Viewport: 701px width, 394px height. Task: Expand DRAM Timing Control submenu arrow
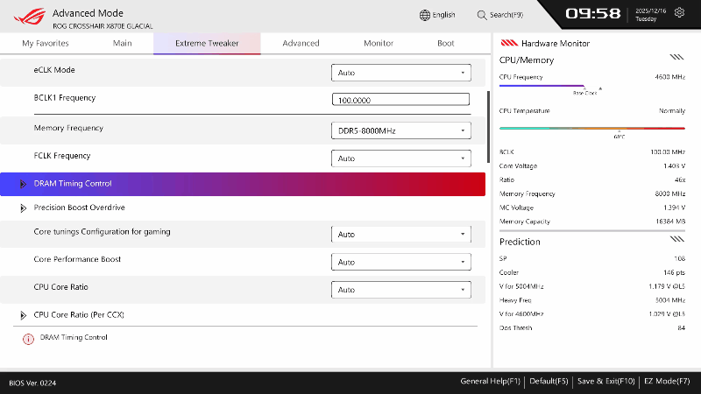coord(24,184)
